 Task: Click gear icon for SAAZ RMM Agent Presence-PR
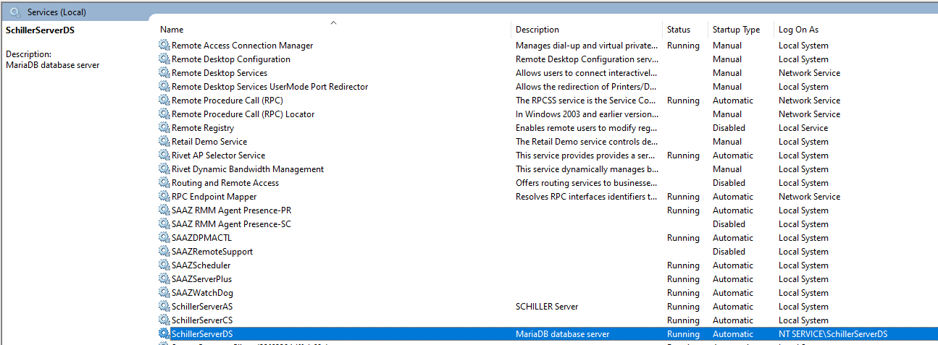[164, 210]
